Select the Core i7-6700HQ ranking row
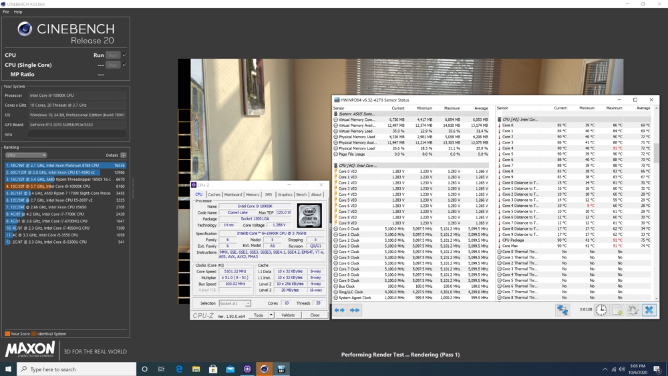This screenshot has height=376, width=668. pyautogui.click(x=65, y=221)
